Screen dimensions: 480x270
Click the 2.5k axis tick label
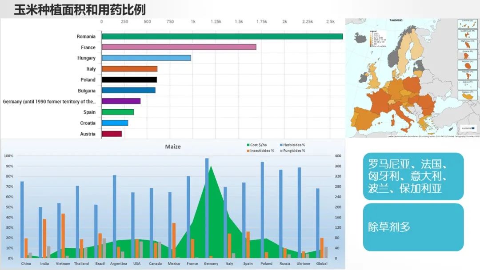coord(330,22)
